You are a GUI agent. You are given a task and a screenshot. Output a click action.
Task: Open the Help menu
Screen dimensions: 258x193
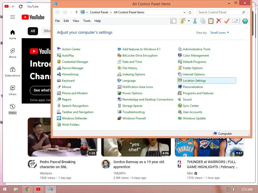98,21
